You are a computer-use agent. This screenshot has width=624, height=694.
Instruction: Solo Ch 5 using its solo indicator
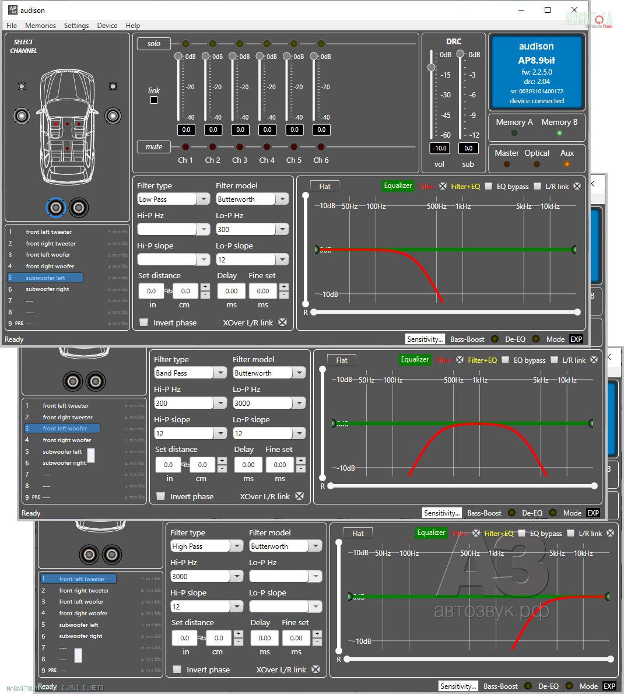coord(295,43)
